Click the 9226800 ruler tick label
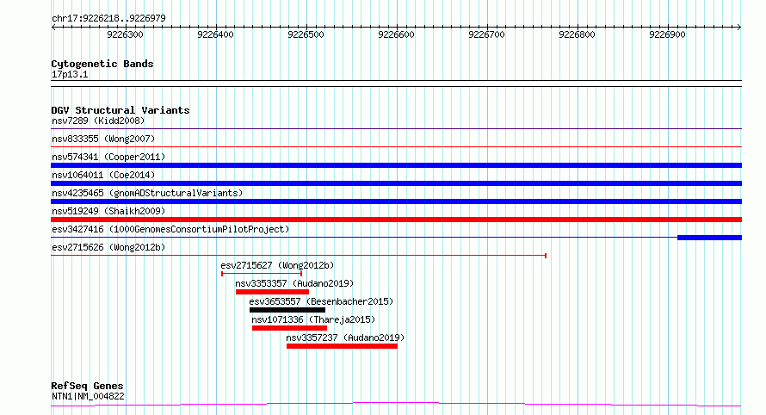The width and height of the screenshot is (766, 415). click(577, 34)
